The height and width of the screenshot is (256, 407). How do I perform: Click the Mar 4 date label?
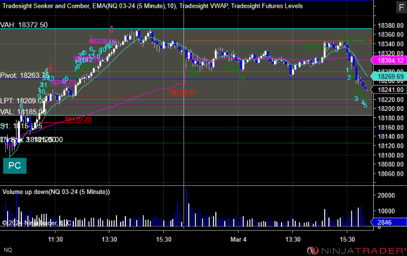point(238,239)
